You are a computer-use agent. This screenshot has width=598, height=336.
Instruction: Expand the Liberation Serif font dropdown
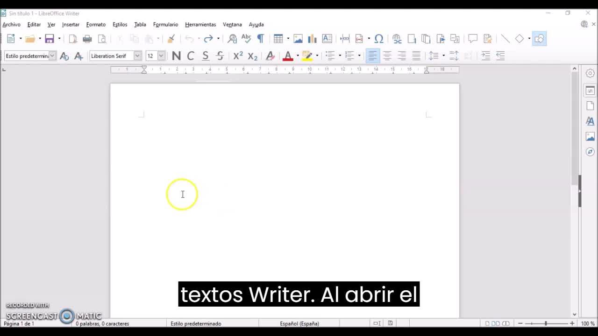pos(137,56)
